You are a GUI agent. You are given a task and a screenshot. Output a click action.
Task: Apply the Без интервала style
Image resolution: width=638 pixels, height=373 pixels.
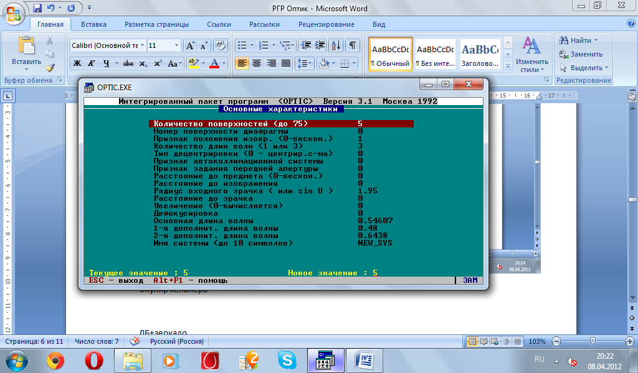[x=436, y=54]
